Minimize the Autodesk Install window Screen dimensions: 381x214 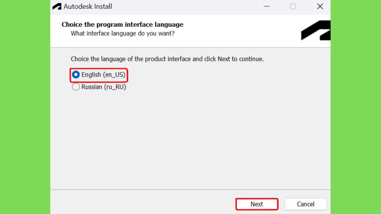(266, 7)
